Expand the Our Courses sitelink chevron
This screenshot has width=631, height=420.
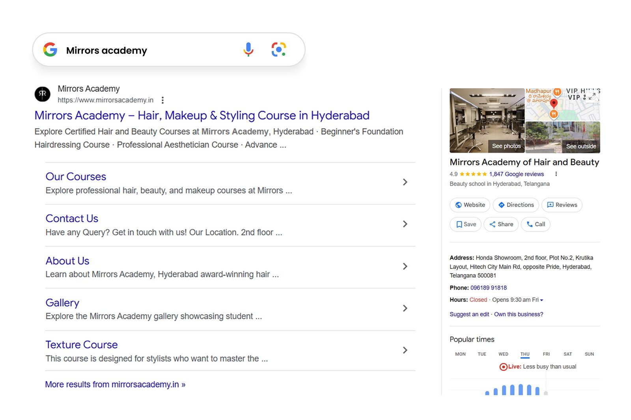(405, 182)
